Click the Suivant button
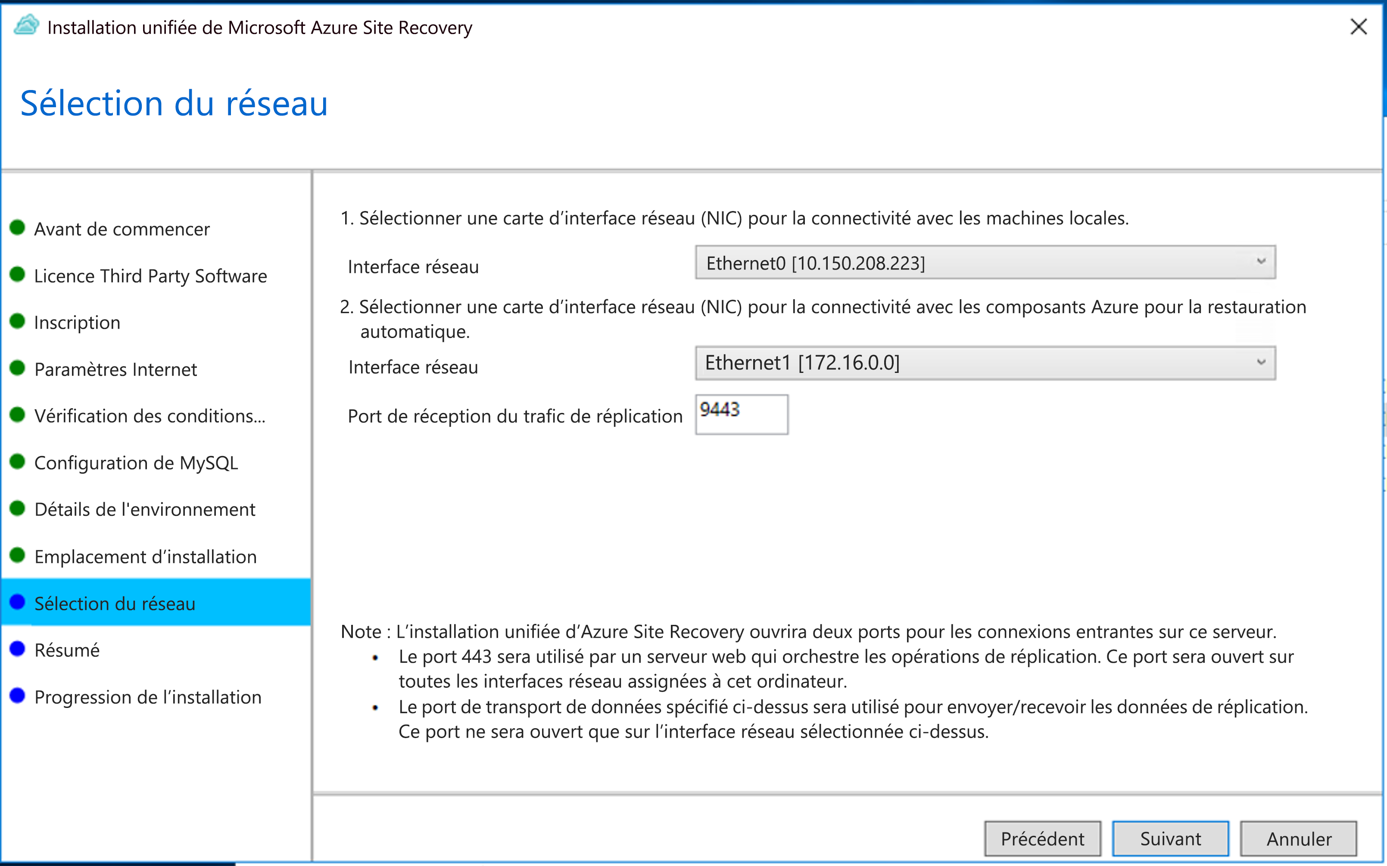 pos(1170,838)
